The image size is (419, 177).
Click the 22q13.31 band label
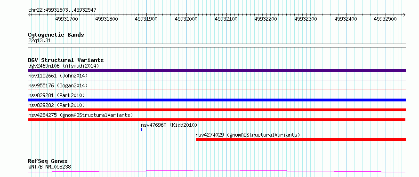click(40, 41)
